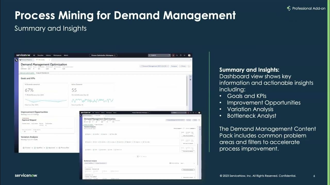
Task: Go to page 1 of variation routes
Action: pos(138,156)
